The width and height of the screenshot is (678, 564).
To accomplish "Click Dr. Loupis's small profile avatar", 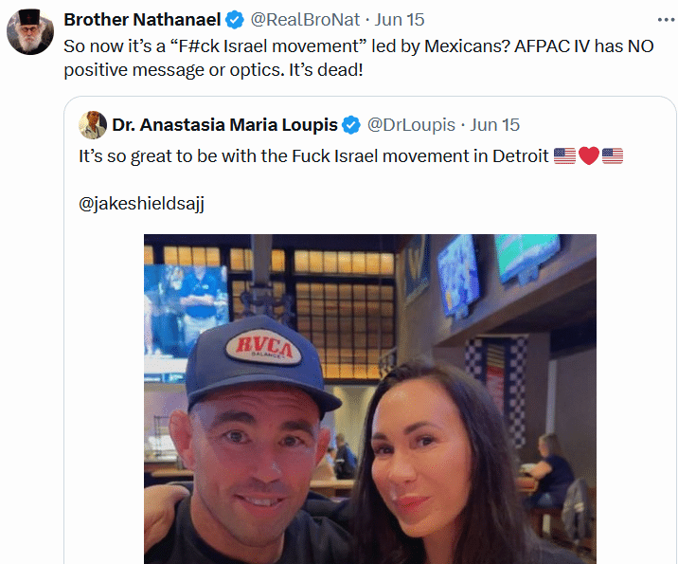I will tap(93, 125).
